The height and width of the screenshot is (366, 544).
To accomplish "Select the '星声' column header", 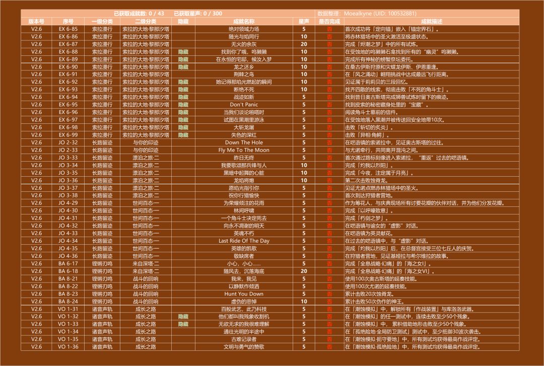I will point(304,22).
